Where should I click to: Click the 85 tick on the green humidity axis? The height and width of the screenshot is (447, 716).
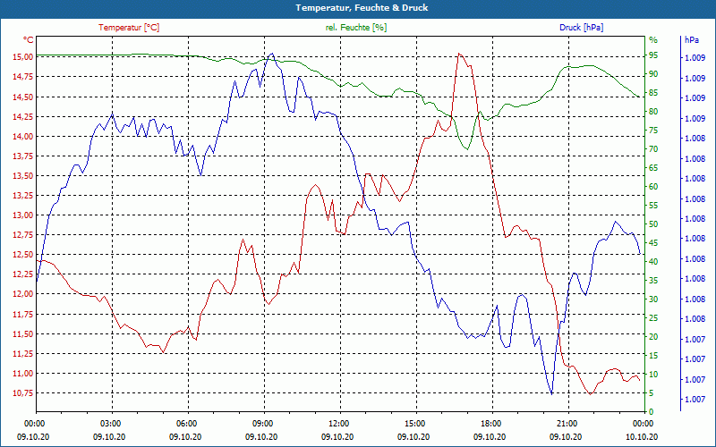(653, 93)
